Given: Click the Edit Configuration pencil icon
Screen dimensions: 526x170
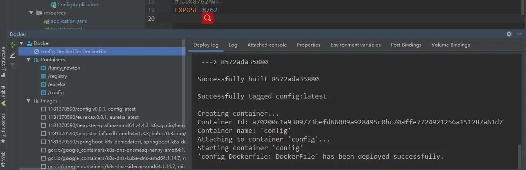Looking at the screenshot, I should point(13,55).
